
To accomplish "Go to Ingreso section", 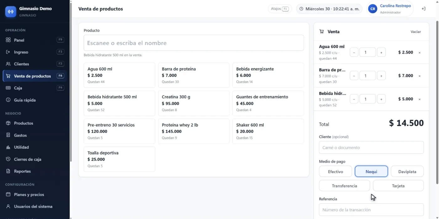I will tap(35, 52).
